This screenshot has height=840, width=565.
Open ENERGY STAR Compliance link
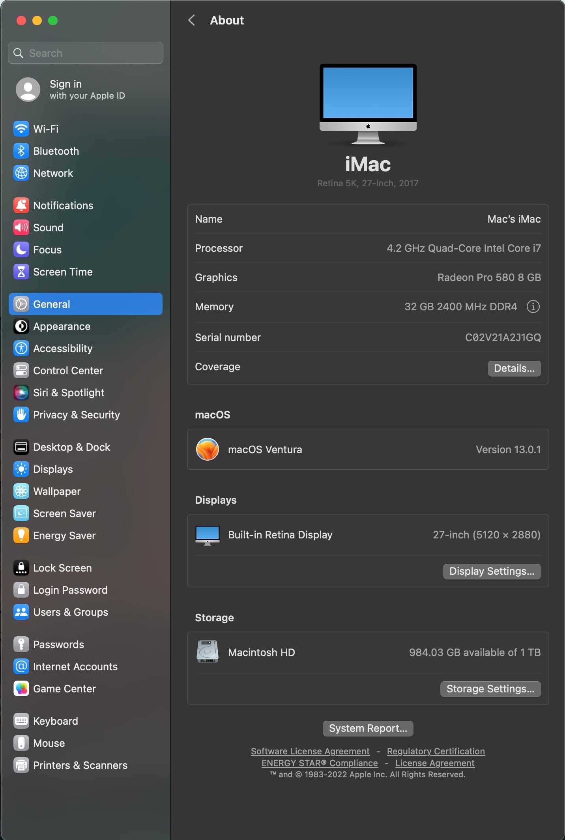click(320, 763)
